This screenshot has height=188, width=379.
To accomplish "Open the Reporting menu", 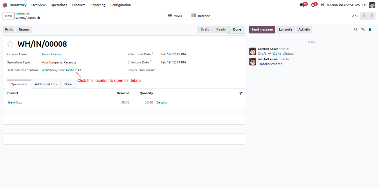I will pyautogui.click(x=98, y=5).
